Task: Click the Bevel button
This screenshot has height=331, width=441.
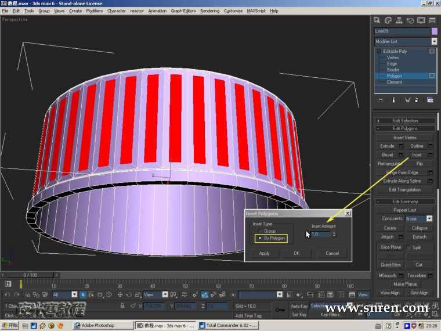Action: tap(387, 155)
